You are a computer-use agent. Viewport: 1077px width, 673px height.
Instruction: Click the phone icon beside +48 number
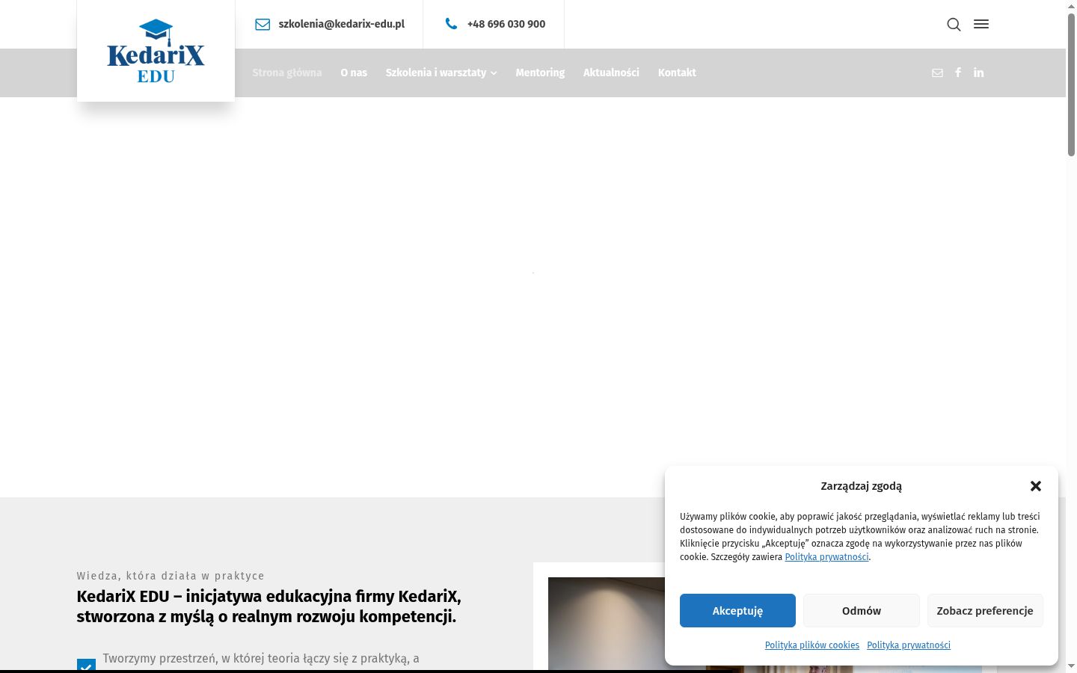coord(451,24)
